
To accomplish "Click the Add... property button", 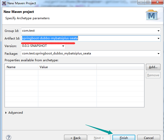I will click(x=153, y=67).
